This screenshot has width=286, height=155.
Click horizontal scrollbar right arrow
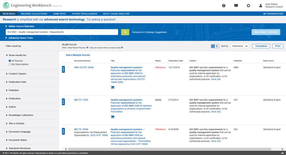282,149
